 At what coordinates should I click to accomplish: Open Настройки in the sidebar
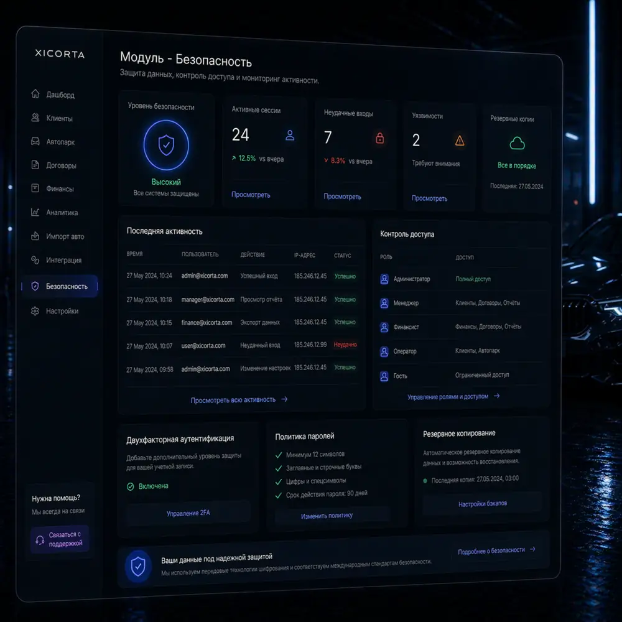pos(55,311)
